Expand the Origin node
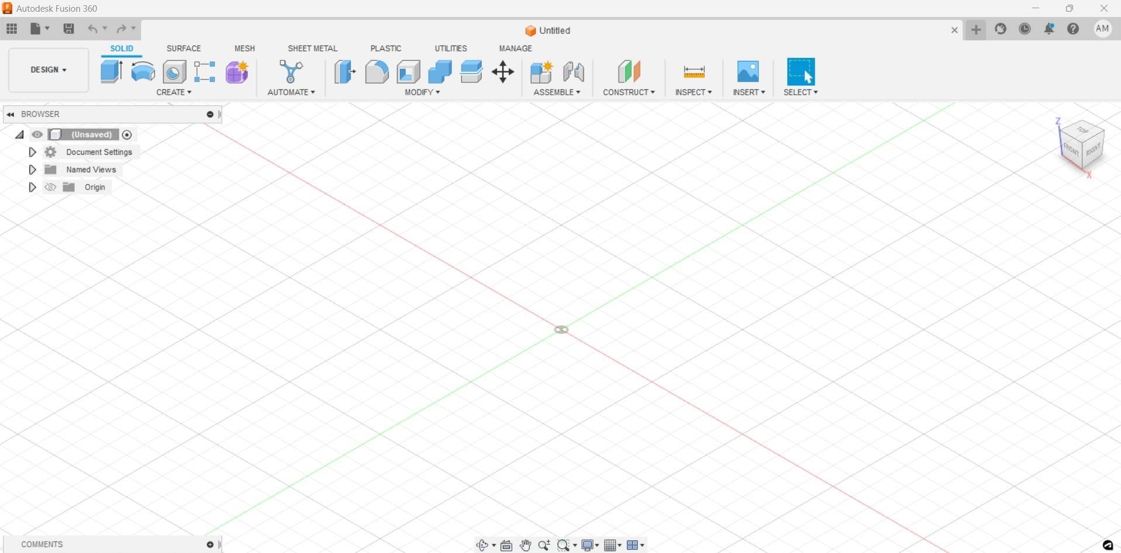This screenshot has width=1121, height=553. click(32, 187)
